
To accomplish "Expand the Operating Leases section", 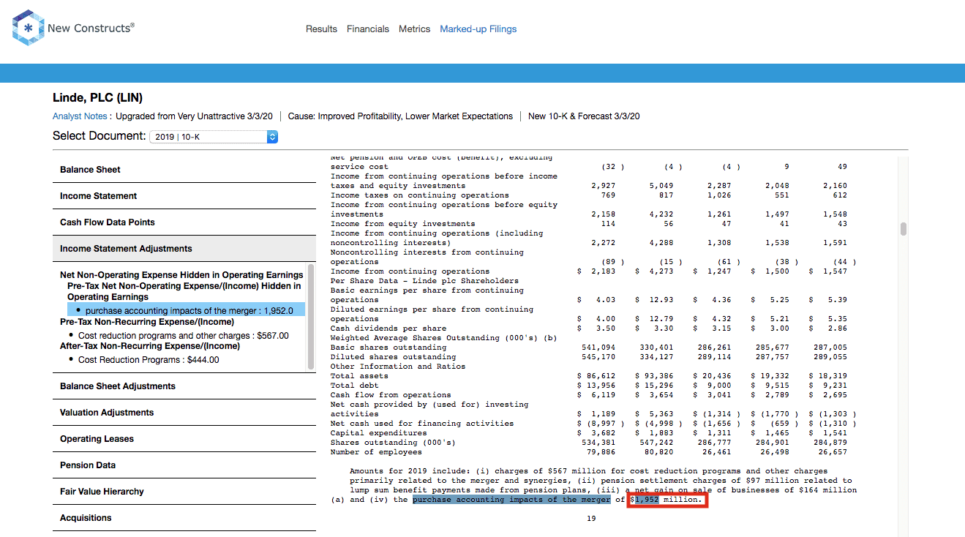I will [184, 439].
